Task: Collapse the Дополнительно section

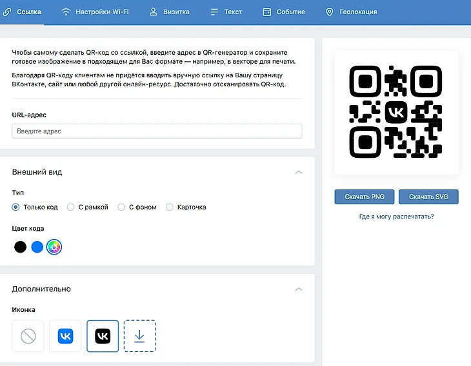Action: pyautogui.click(x=299, y=289)
